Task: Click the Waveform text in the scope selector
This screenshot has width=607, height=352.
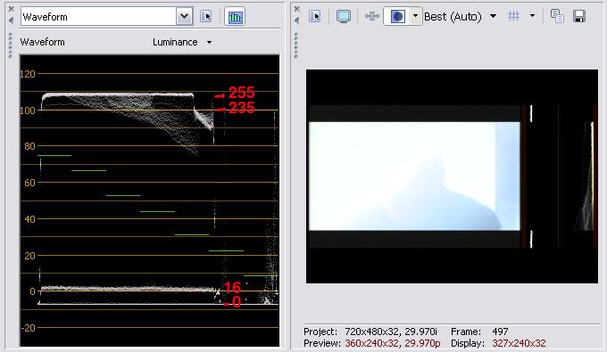Action: coord(45,17)
